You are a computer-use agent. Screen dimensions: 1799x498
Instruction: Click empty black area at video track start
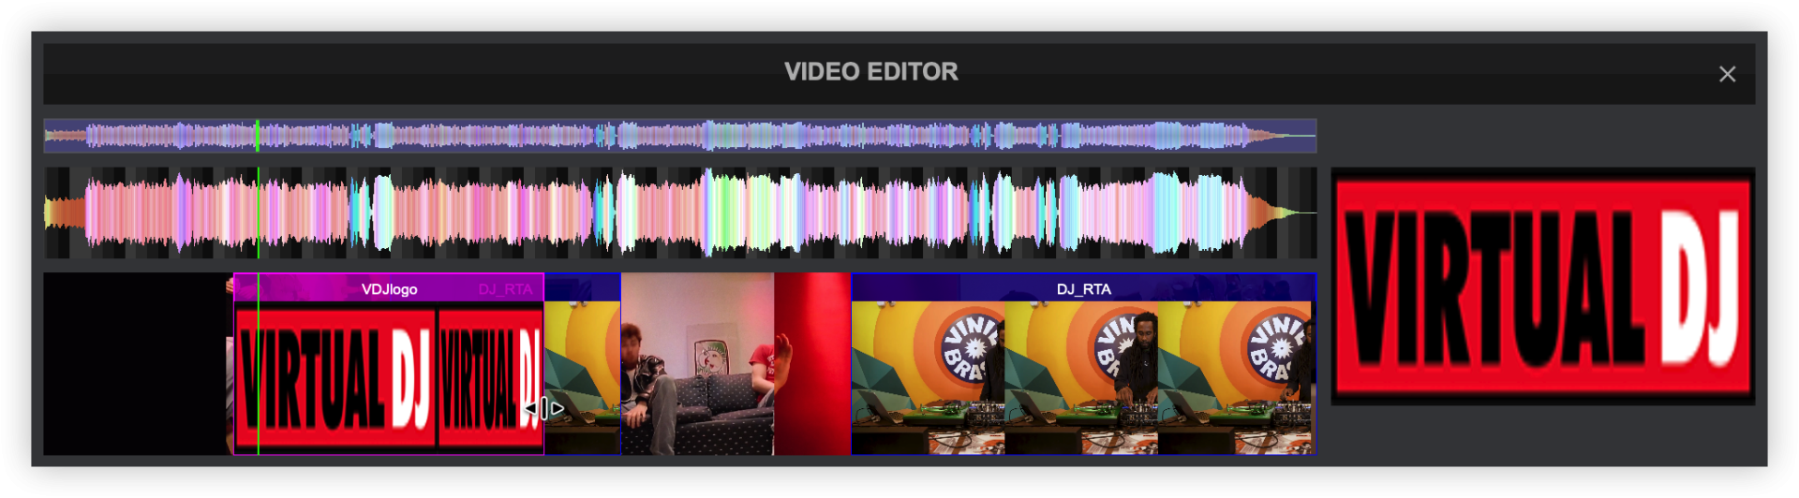[x=137, y=365]
